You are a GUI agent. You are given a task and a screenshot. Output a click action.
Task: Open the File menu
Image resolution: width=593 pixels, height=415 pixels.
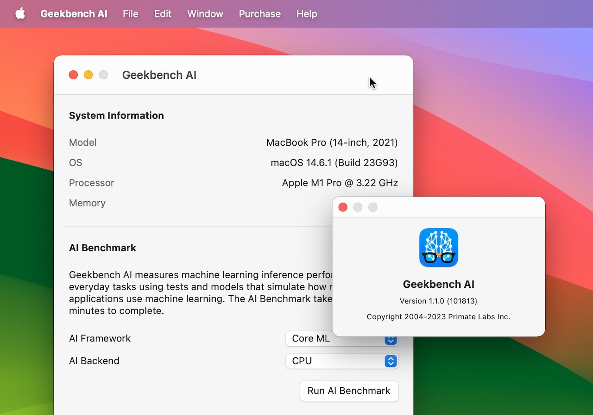coord(131,14)
